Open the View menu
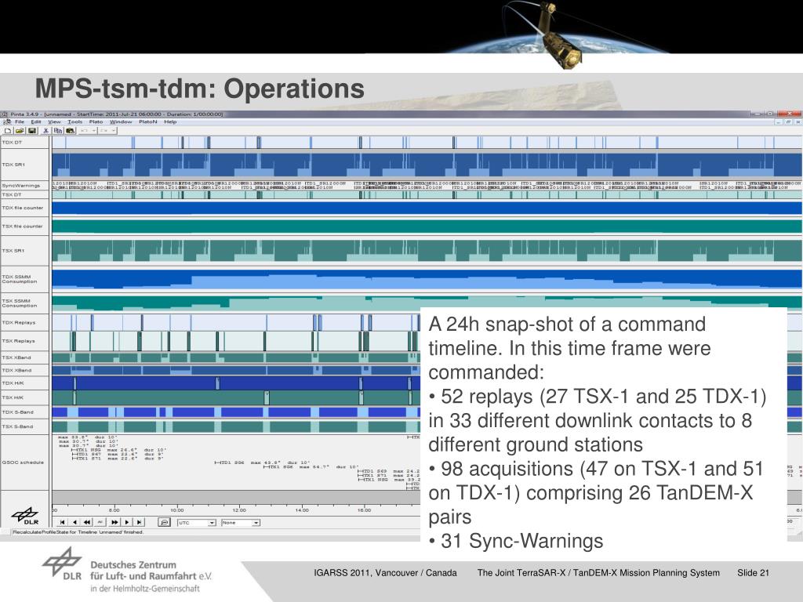Screen dimensions: 803x602 coord(54,121)
